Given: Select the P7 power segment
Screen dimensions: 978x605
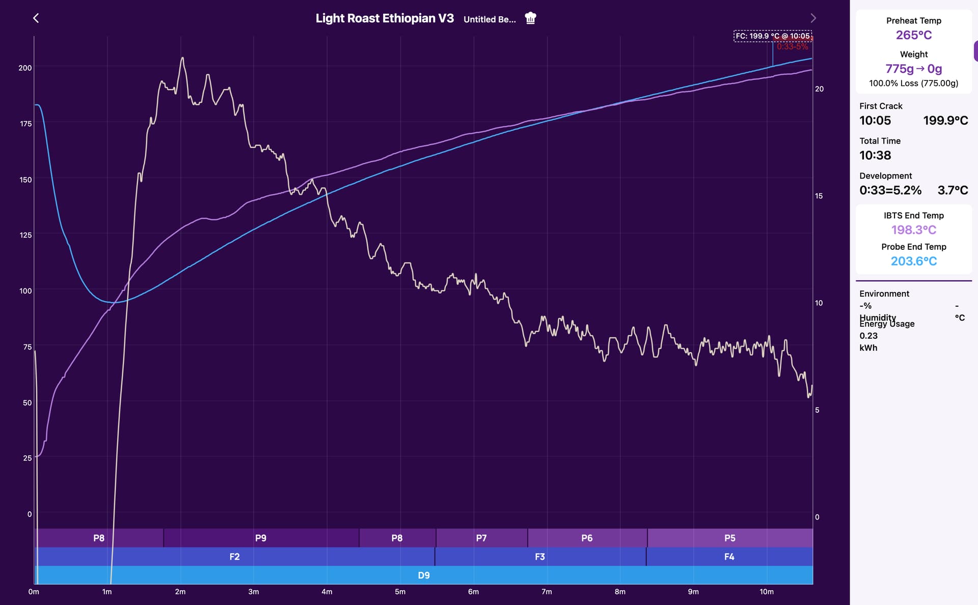Looking at the screenshot, I should (481, 538).
